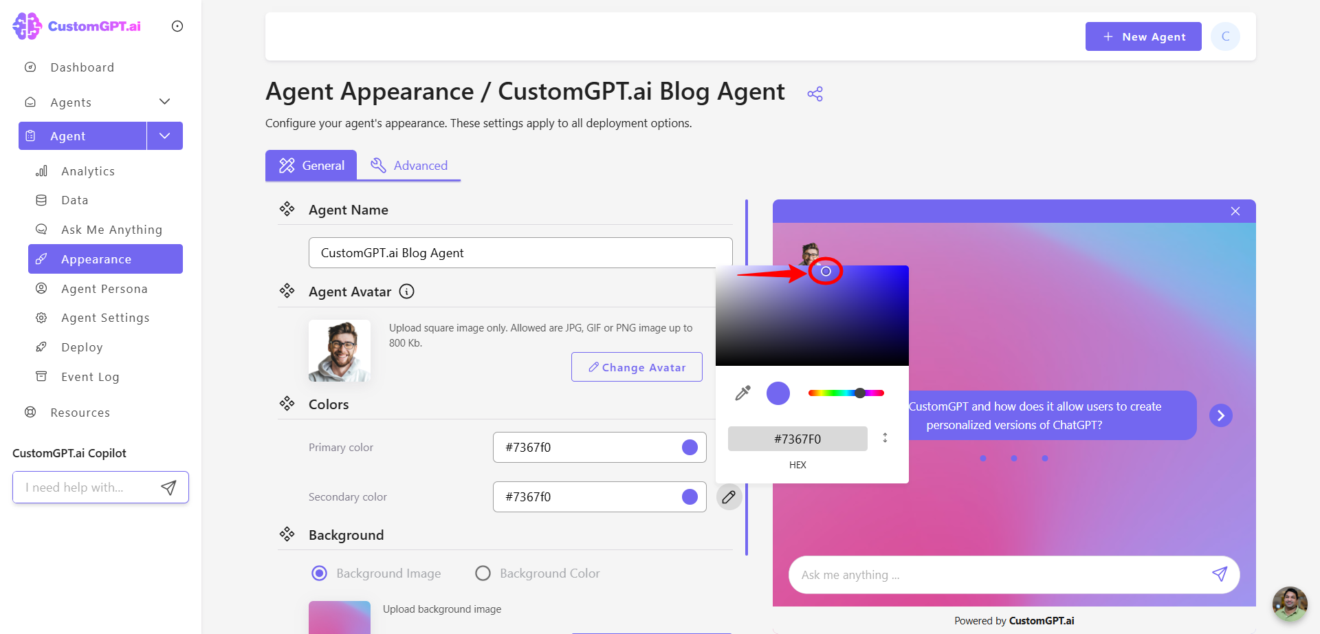This screenshot has width=1320, height=634.
Task: Open the Agent section in sidebar
Action: (82, 136)
